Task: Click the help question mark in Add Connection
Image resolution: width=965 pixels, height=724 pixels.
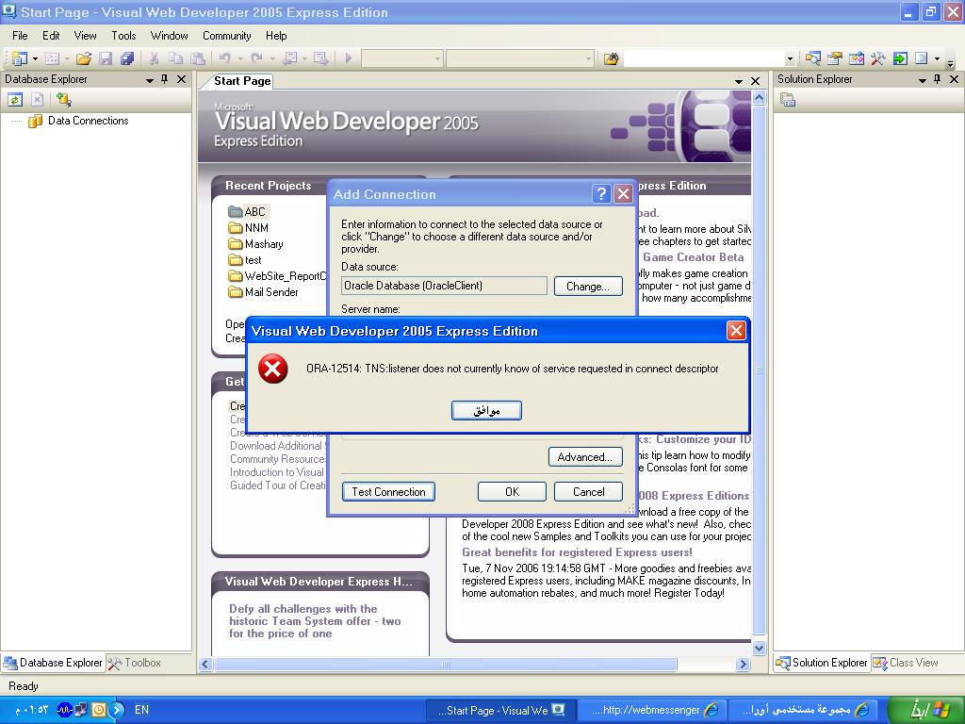Action: pyautogui.click(x=601, y=193)
